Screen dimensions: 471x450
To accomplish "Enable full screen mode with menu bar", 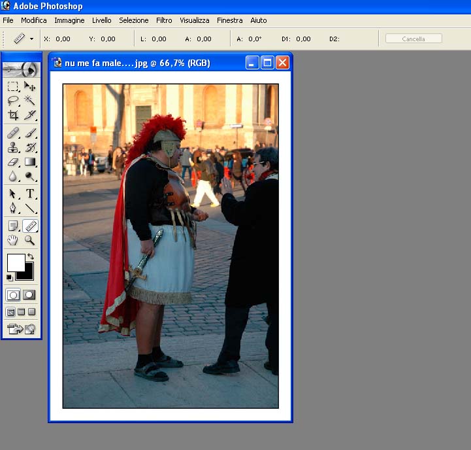I will tap(21, 312).
